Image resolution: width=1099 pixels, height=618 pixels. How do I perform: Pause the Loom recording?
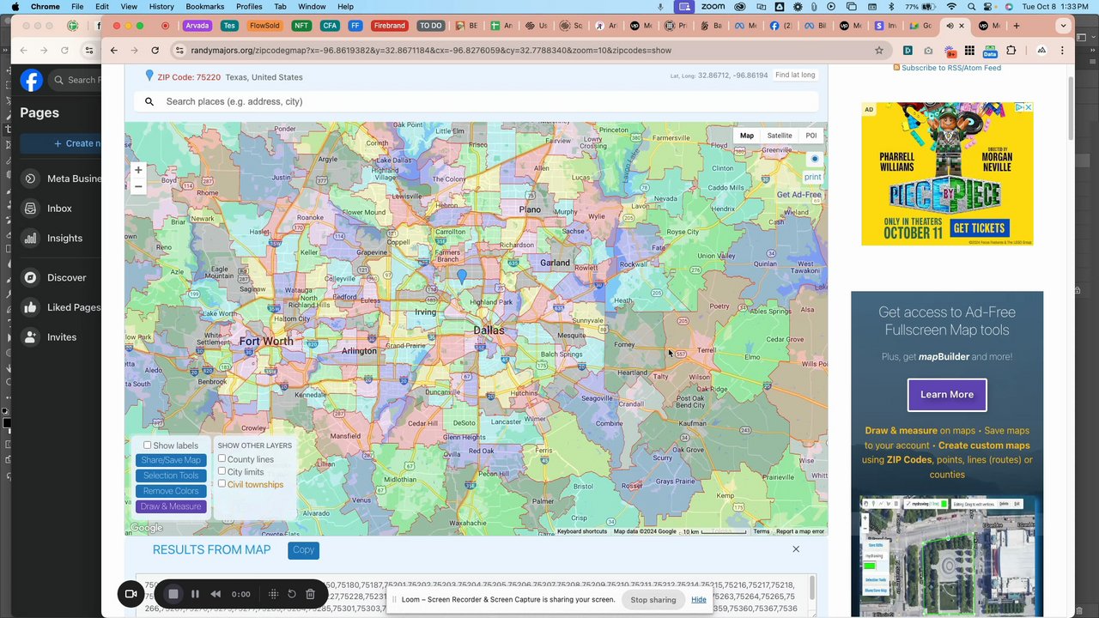click(x=195, y=594)
